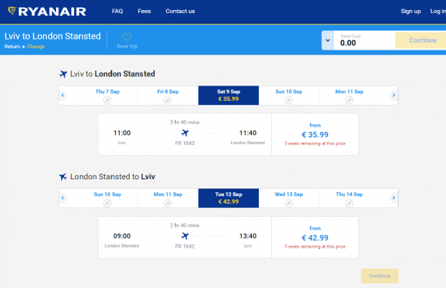Click the Sign up link
446x288 pixels.
(x=411, y=12)
